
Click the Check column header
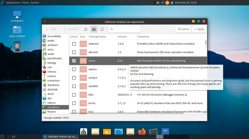[x=74, y=37]
